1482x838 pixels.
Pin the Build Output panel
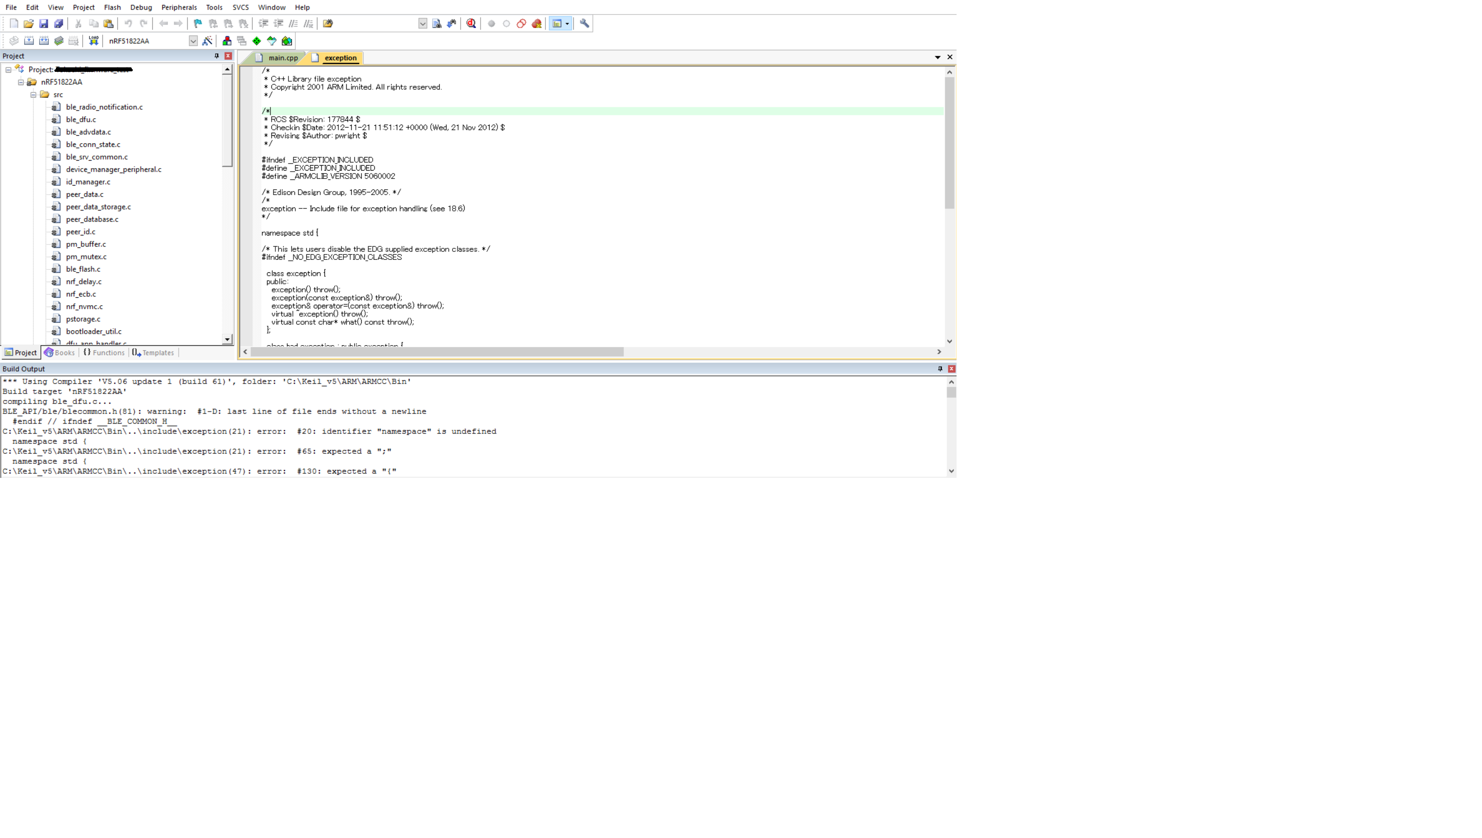[x=940, y=368]
